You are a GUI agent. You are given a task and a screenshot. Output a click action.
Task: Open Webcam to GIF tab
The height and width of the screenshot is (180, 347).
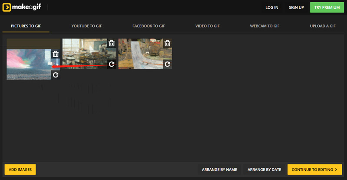pyautogui.click(x=264, y=26)
